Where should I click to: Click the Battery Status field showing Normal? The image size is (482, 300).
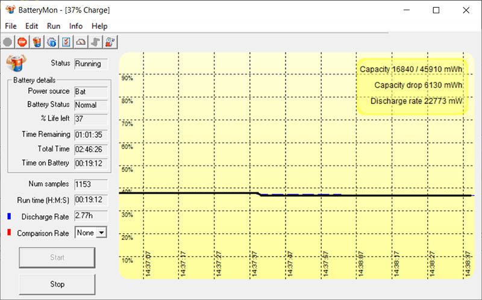(91, 105)
